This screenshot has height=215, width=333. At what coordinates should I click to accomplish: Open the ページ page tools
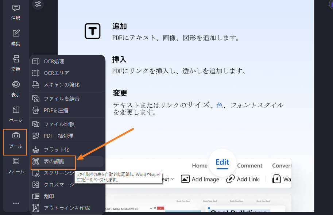(x=15, y=114)
